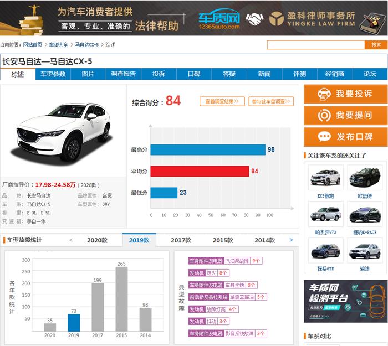Click the blue 2019 bar in chart
The height and width of the screenshot is (346, 388).
coord(74,323)
